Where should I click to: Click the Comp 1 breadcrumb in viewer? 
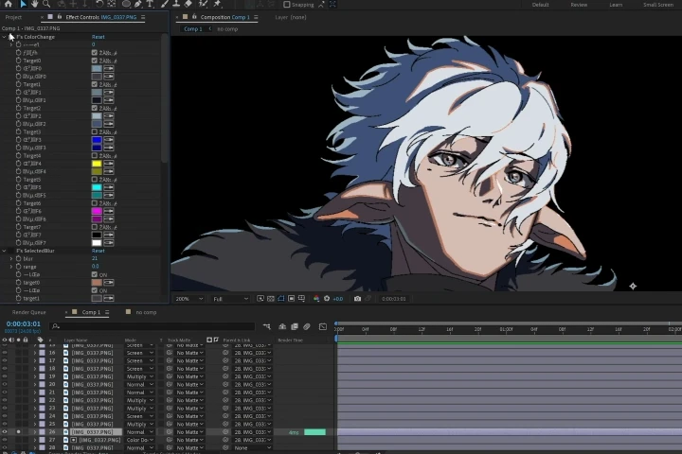[x=192, y=29]
